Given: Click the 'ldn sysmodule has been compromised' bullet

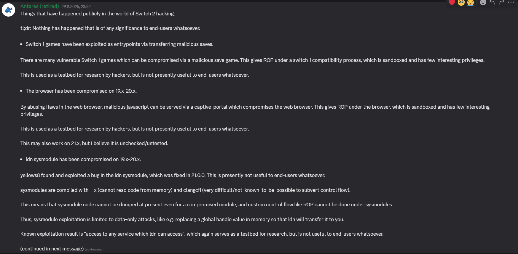Looking at the screenshot, I should pos(83,159).
